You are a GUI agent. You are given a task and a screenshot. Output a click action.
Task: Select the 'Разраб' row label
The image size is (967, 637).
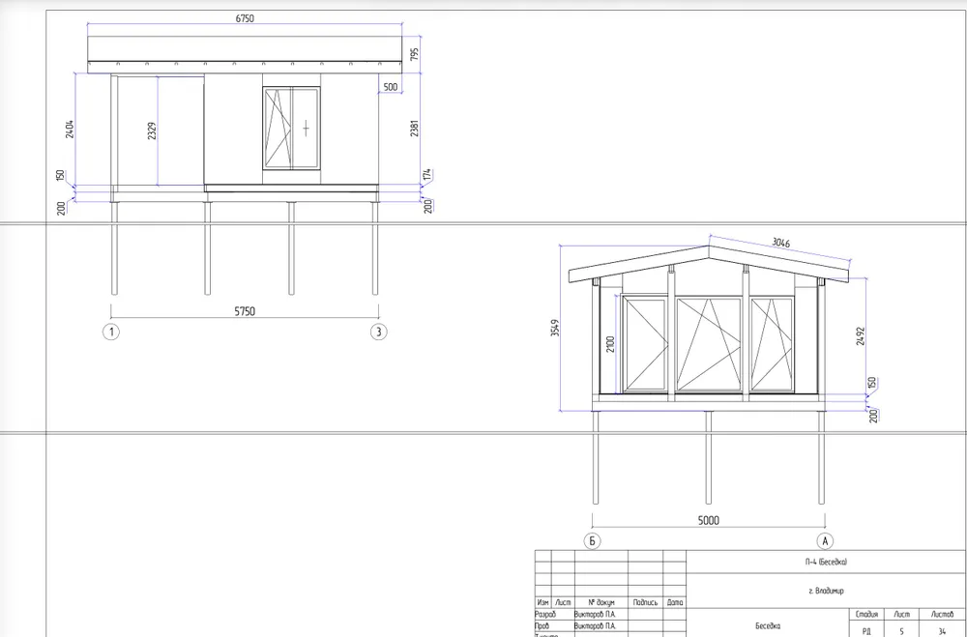(545, 614)
